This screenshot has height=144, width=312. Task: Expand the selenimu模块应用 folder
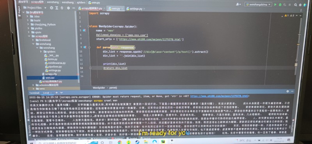pos(34,85)
